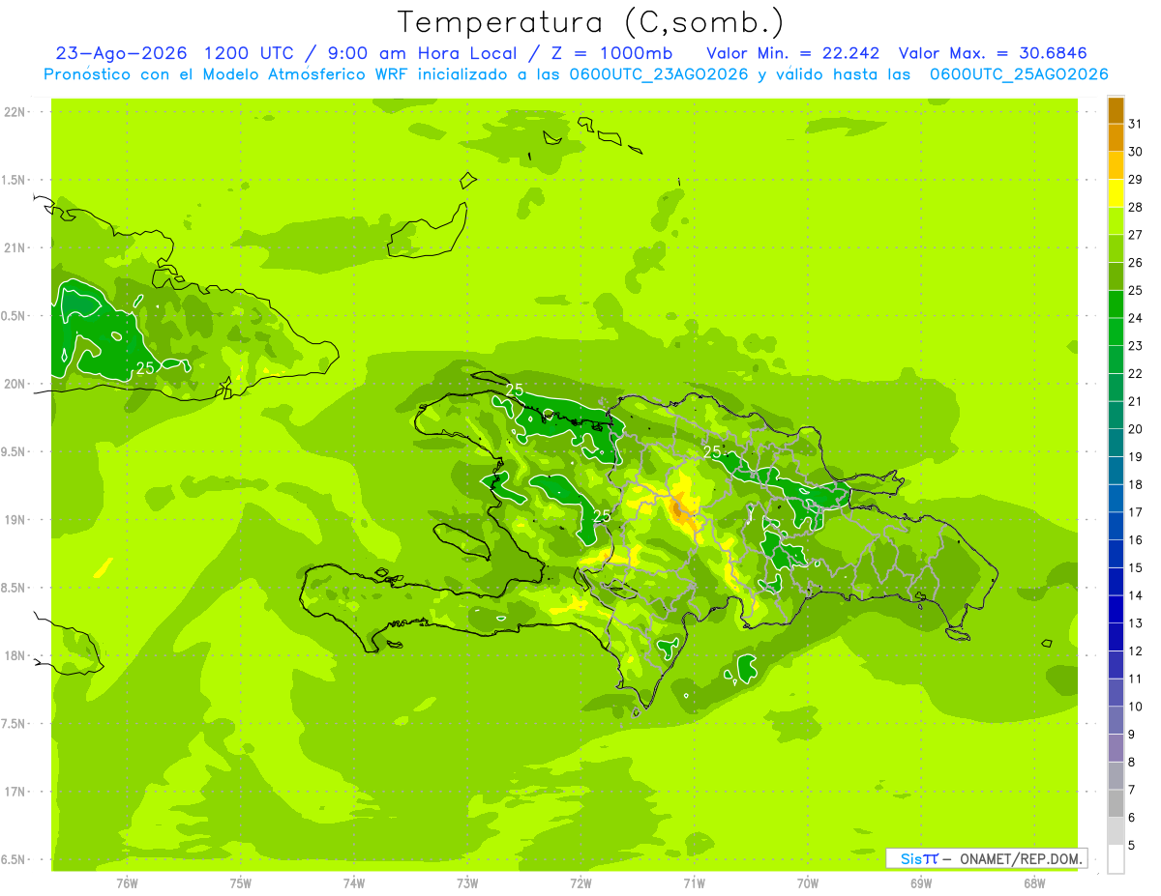Screen dimensions: 1161x896
Task: Click the green cool patch south of Barahona coast
Action: [x=746, y=667]
